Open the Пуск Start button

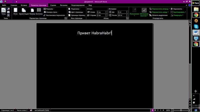pos(196,3)
